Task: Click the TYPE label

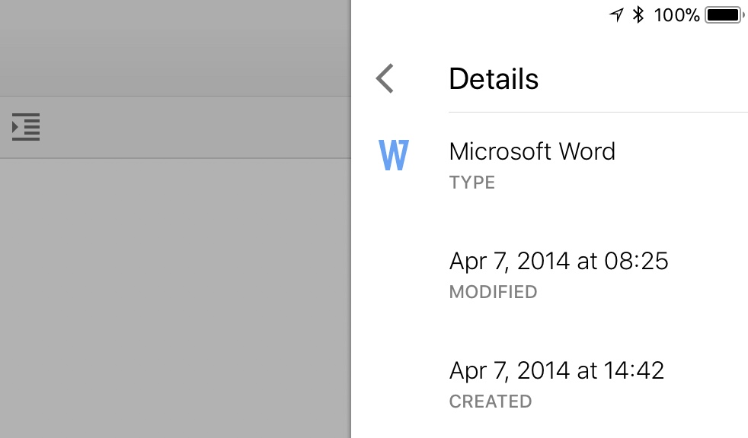Action: click(x=472, y=182)
